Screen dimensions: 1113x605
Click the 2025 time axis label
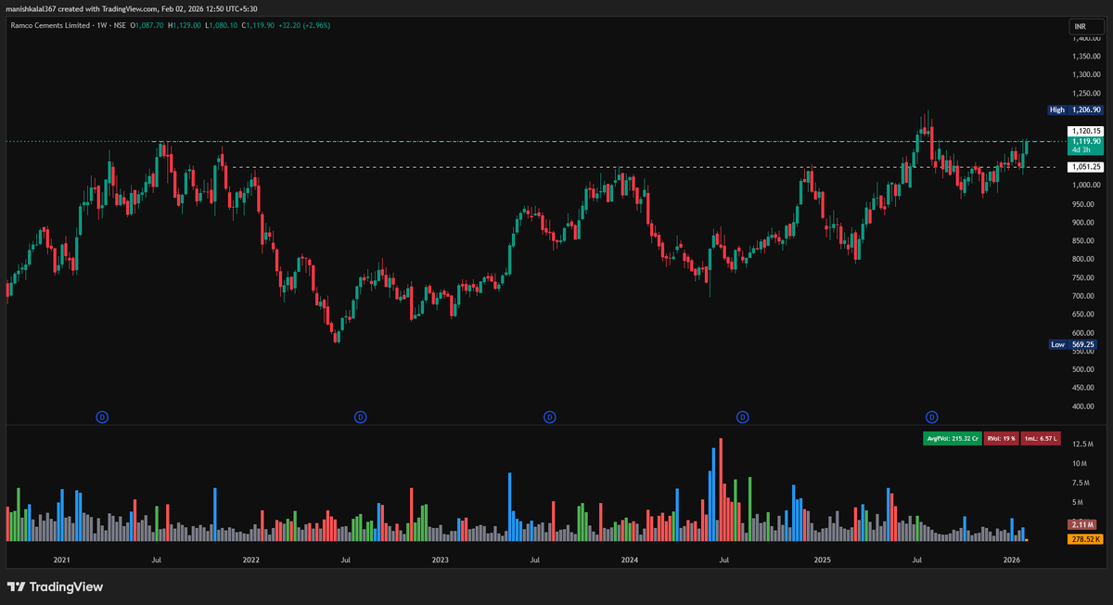click(x=822, y=560)
